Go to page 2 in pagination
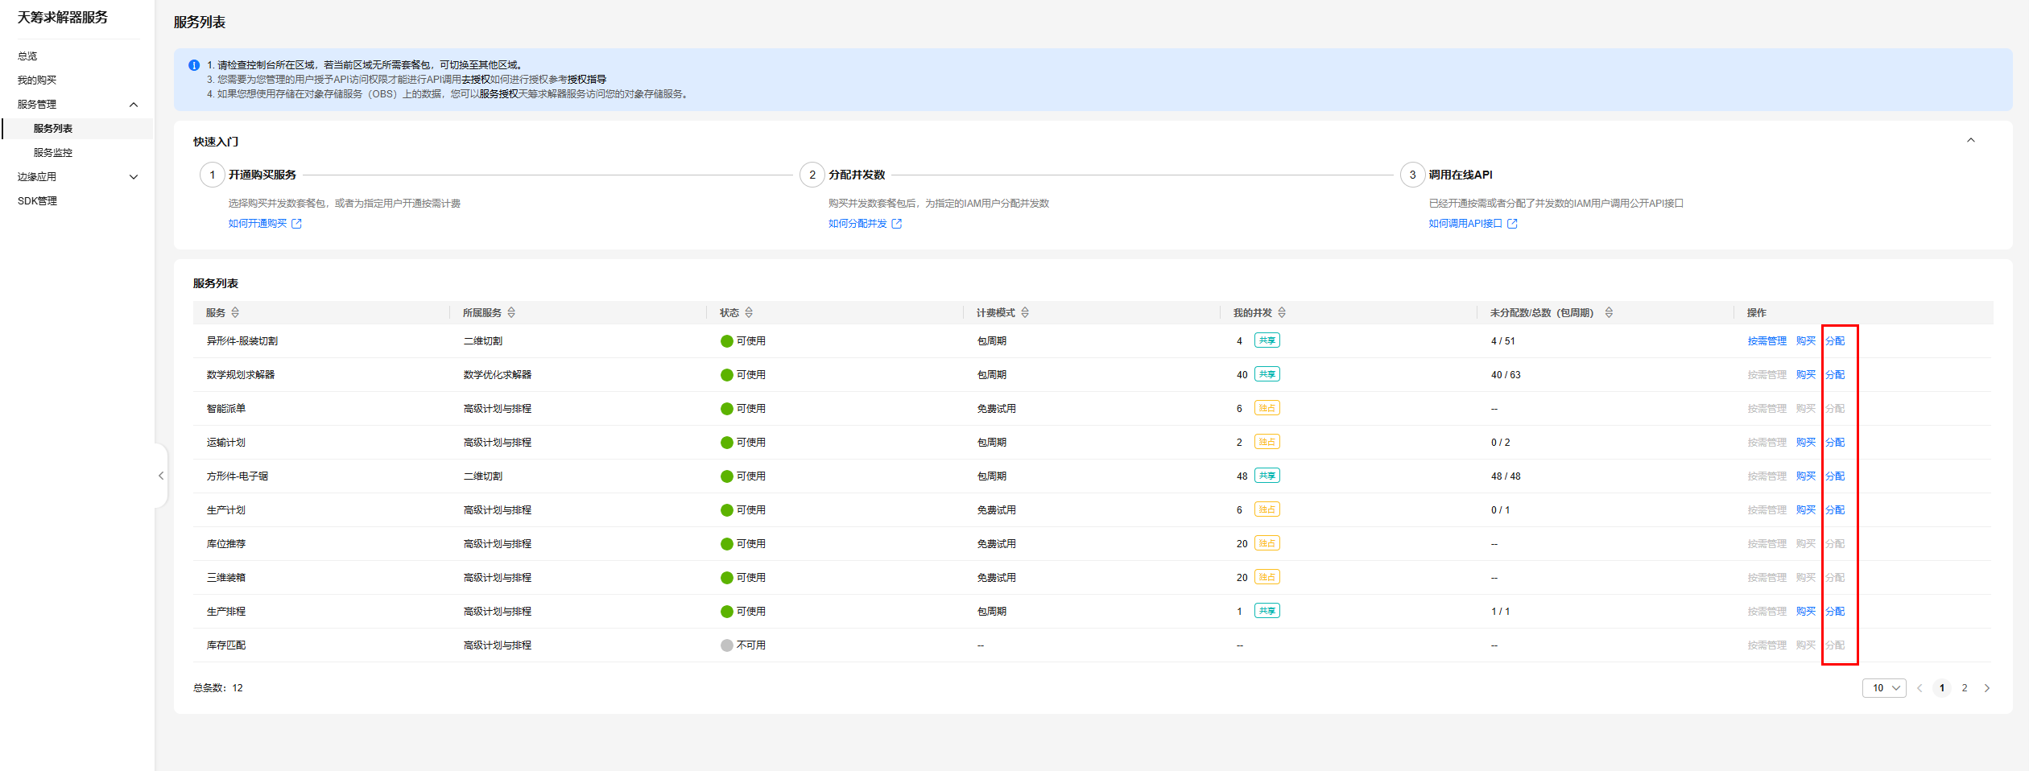Viewport: 2029px width, 771px height. (x=1965, y=688)
